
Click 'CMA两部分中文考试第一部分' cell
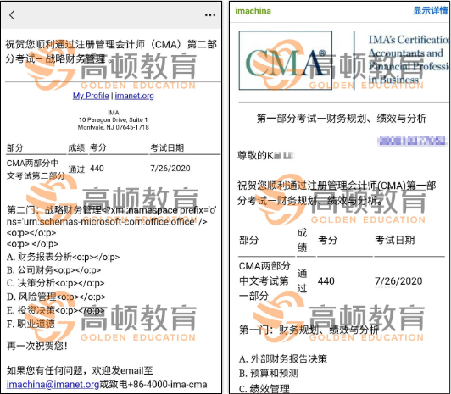264,280
